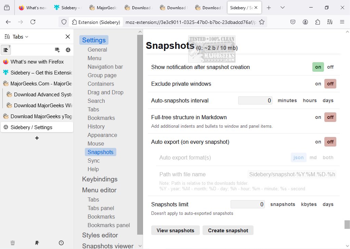Add a new tab with sidebar plus
Viewport: 350px width, 249px height.
37,138
